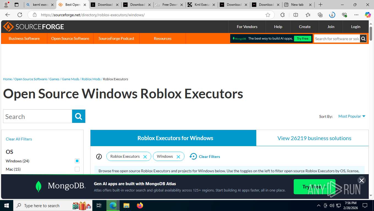Open the browser profile menu
The height and width of the screenshot is (211, 374).
point(6,5)
